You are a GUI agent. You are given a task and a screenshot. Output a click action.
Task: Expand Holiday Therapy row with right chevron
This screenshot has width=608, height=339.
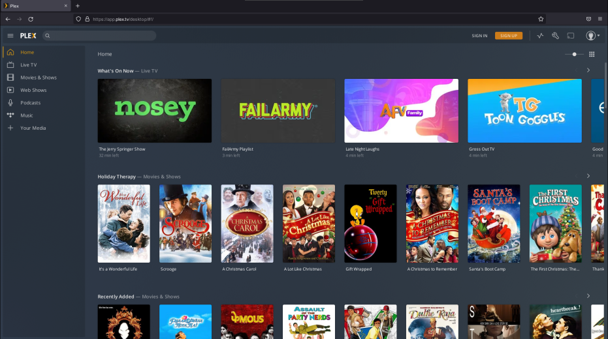tap(588, 176)
